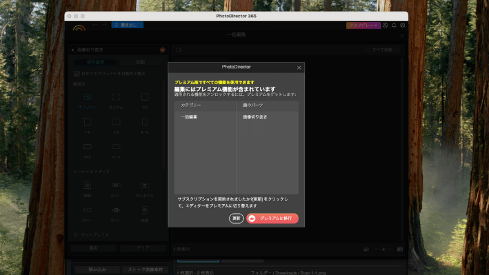Click the 適用 apply button
Image resolution: width=489 pixels, height=275 pixels.
tap(94, 248)
